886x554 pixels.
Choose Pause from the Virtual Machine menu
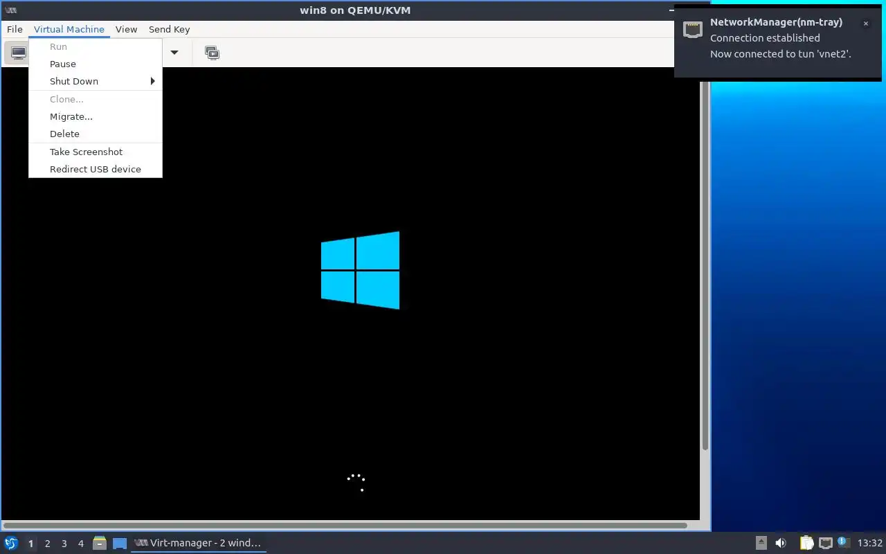click(96, 64)
